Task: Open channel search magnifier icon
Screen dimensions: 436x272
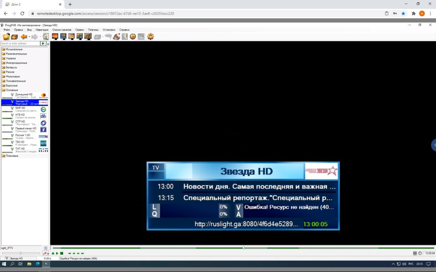Action: pos(45,37)
